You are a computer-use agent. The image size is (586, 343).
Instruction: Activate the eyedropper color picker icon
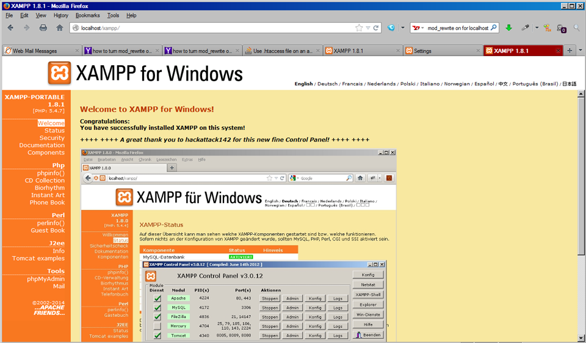pyautogui.click(x=525, y=27)
